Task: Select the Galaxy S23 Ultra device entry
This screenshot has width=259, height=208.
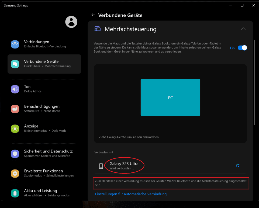Action: coord(170,166)
